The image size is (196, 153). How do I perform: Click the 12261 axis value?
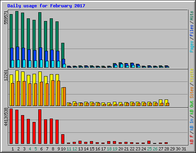coord(6,75)
